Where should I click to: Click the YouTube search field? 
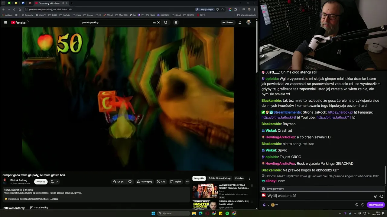tap(116, 22)
